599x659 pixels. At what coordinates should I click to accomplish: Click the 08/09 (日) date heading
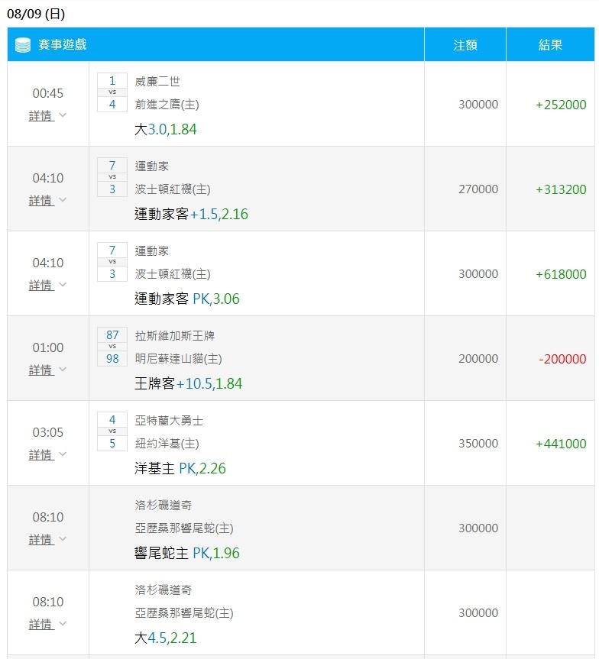point(36,14)
